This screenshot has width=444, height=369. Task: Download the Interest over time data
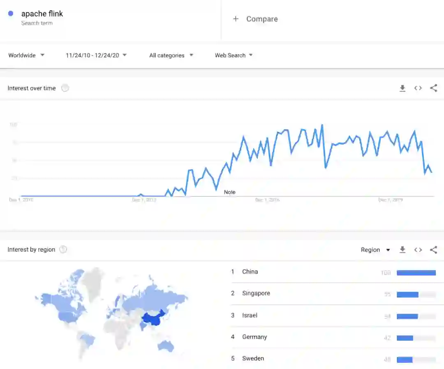point(402,88)
